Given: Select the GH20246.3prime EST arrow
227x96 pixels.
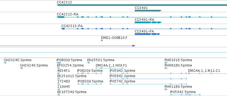Looking at the screenshot, I should pos(5,63).
